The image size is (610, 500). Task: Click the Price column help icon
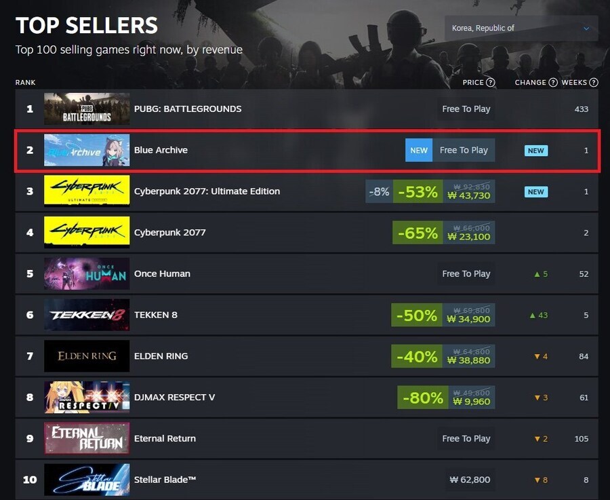491,83
